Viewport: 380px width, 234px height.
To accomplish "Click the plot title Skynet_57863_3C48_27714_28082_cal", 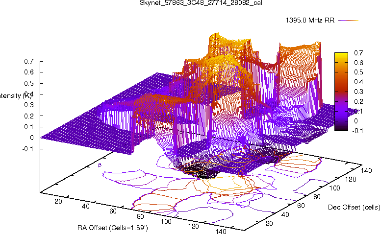I will (201, 3).
